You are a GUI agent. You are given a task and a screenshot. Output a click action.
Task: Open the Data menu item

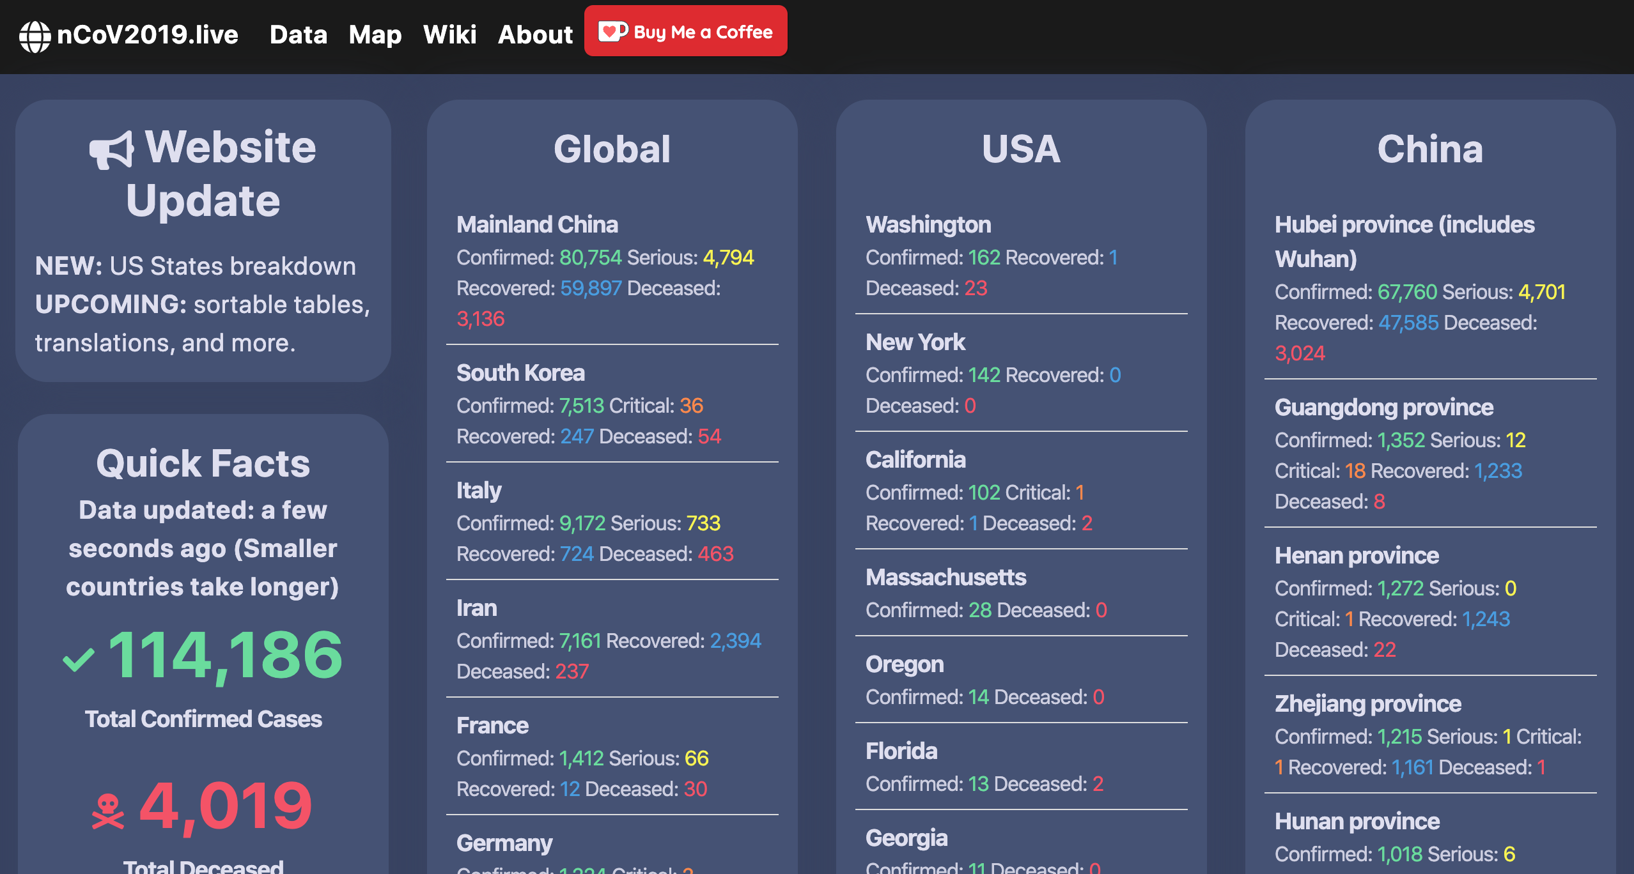click(x=298, y=34)
